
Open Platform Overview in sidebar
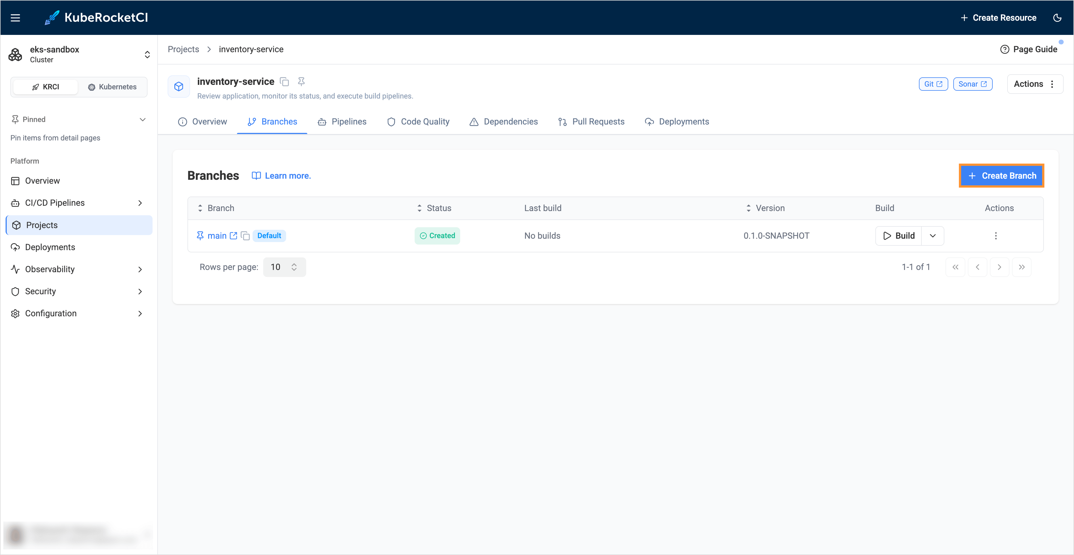79,181
